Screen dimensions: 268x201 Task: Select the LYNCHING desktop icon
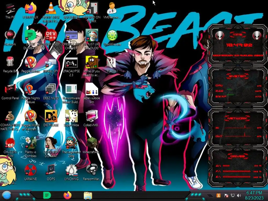tap(71, 173)
